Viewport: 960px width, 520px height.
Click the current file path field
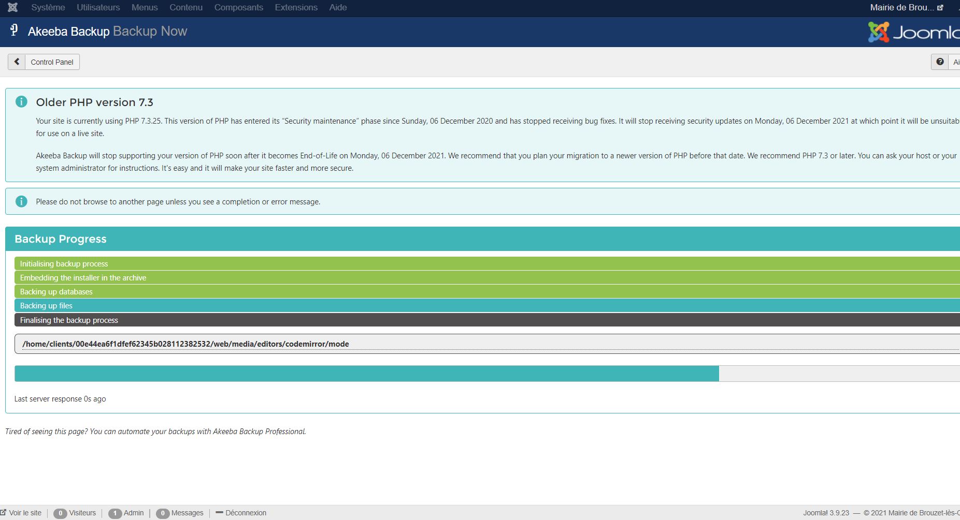[487, 344]
